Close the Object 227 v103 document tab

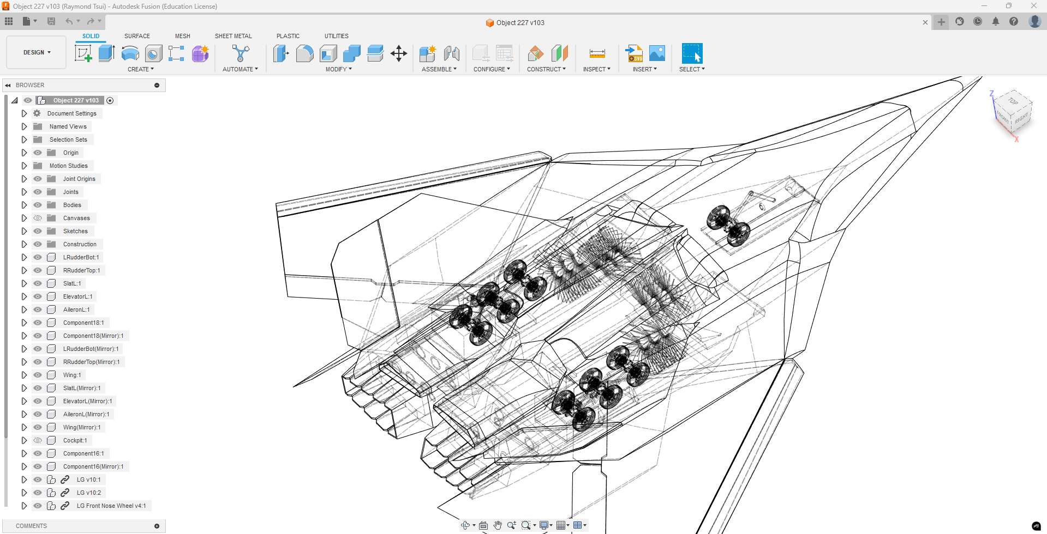click(925, 22)
